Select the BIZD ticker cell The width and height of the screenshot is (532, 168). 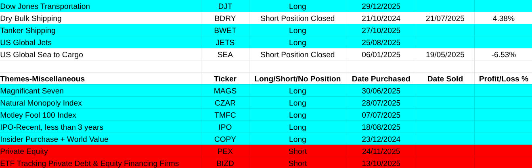[x=225, y=164]
